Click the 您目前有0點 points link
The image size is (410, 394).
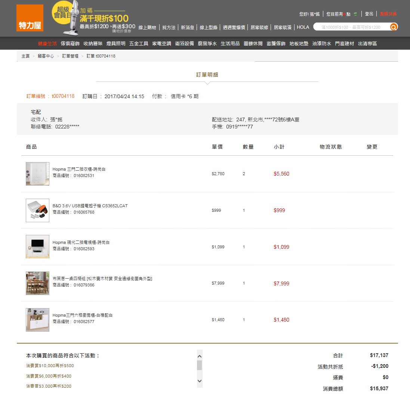click(338, 14)
